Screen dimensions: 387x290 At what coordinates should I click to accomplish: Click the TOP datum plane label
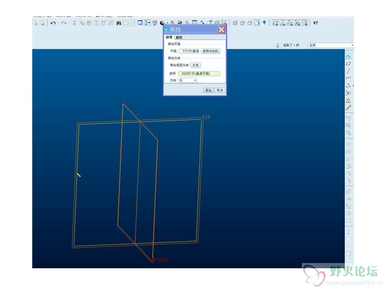[x=206, y=117]
